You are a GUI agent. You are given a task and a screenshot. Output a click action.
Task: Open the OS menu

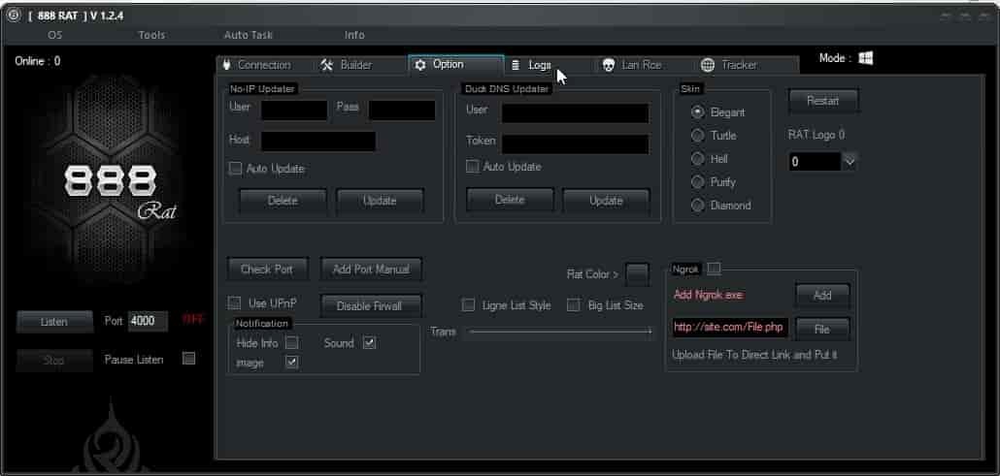click(x=54, y=35)
